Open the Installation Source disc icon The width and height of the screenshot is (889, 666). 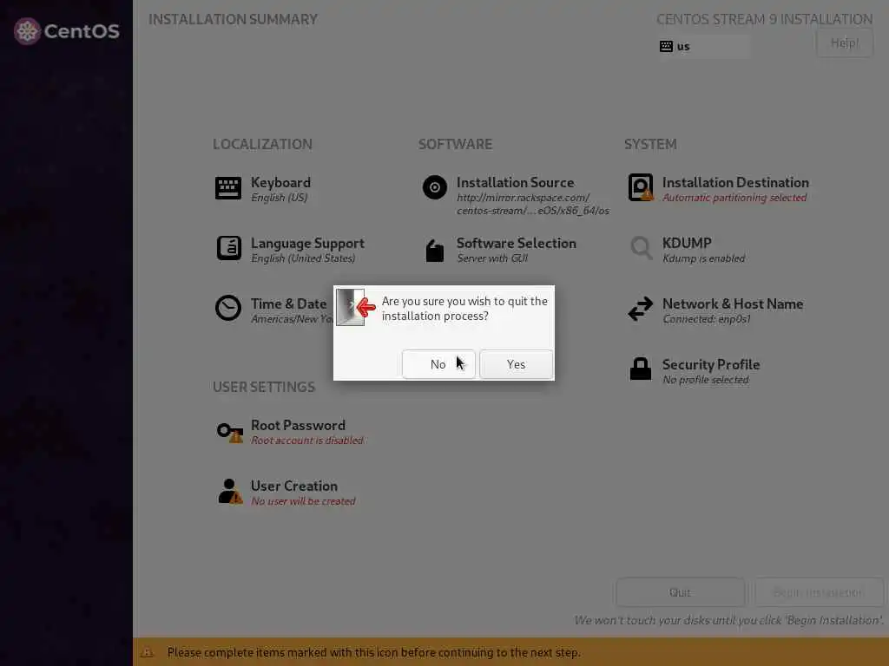pos(434,187)
